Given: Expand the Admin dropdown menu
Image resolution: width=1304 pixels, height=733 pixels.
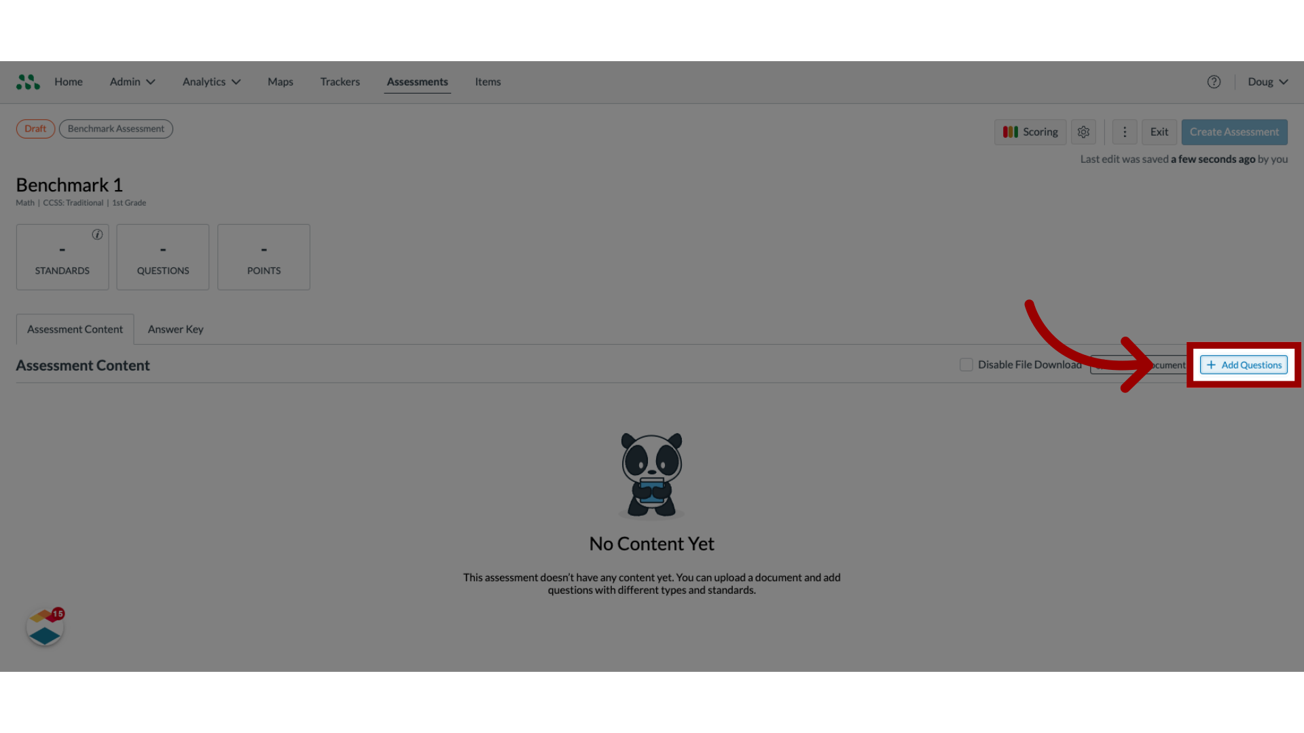Looking at the screenshot, I should pyautogui.click(x=132, y=81).
